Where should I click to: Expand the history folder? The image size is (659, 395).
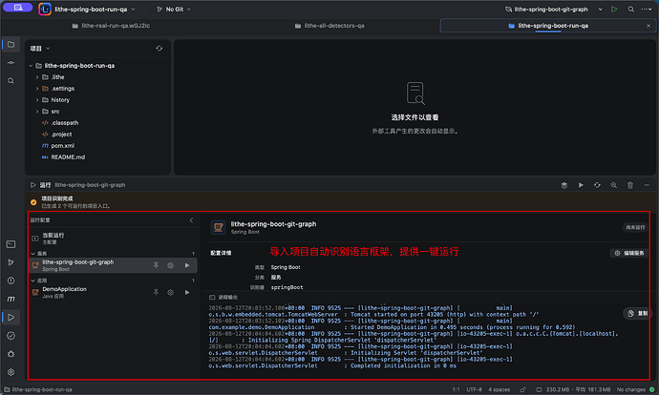[x=37, y=100]
